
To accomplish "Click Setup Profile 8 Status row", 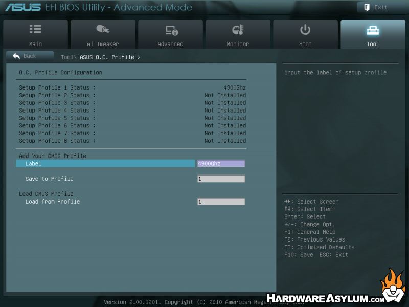I will [132, 140].
